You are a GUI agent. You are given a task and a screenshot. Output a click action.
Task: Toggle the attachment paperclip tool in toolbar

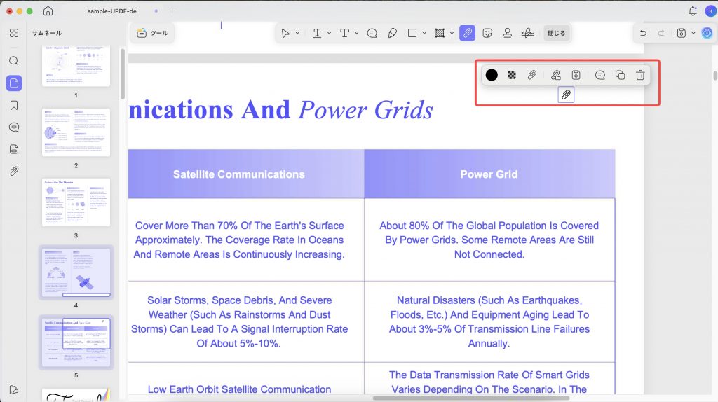point(467,33)
